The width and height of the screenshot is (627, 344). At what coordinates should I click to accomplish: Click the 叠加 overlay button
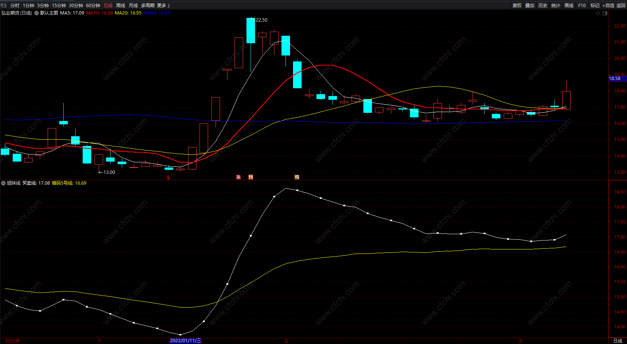click(530, 6)
